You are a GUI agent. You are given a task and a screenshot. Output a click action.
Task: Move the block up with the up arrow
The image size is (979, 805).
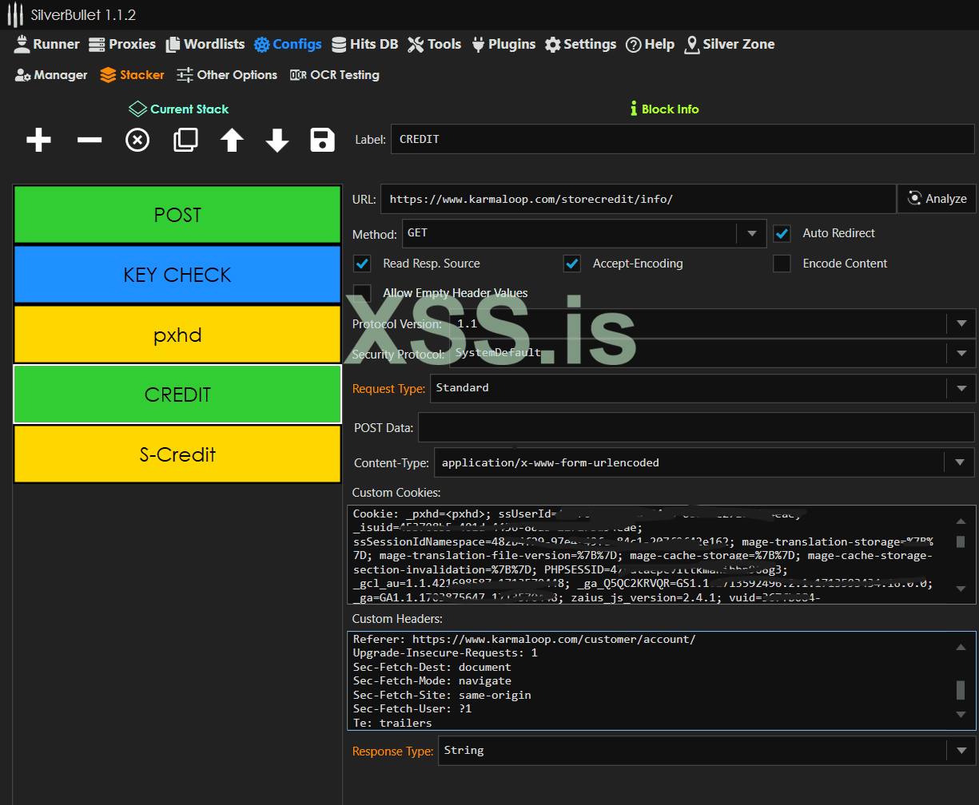pyautogui.click(x=232, y=141)
